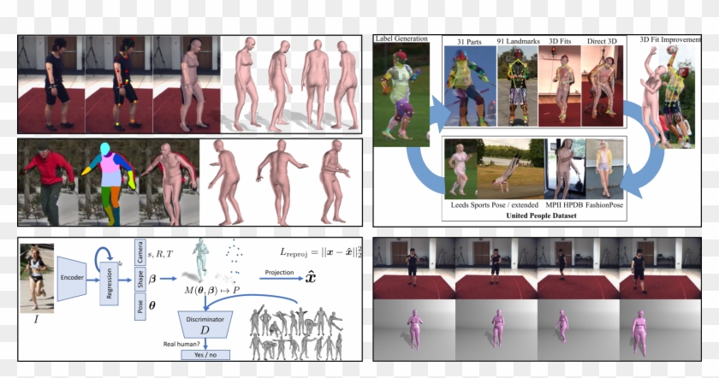Click the "Direct 3D" column label
Screen dimensions: 719x378
tap(602, 41)
